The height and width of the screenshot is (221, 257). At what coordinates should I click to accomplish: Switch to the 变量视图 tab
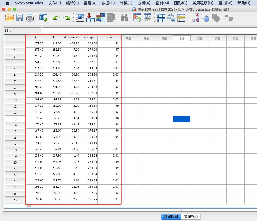coord(191,217)
